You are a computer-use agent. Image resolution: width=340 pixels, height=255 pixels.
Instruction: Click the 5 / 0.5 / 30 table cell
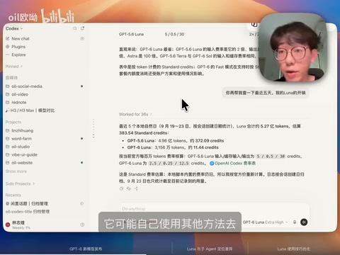point(174,34)
